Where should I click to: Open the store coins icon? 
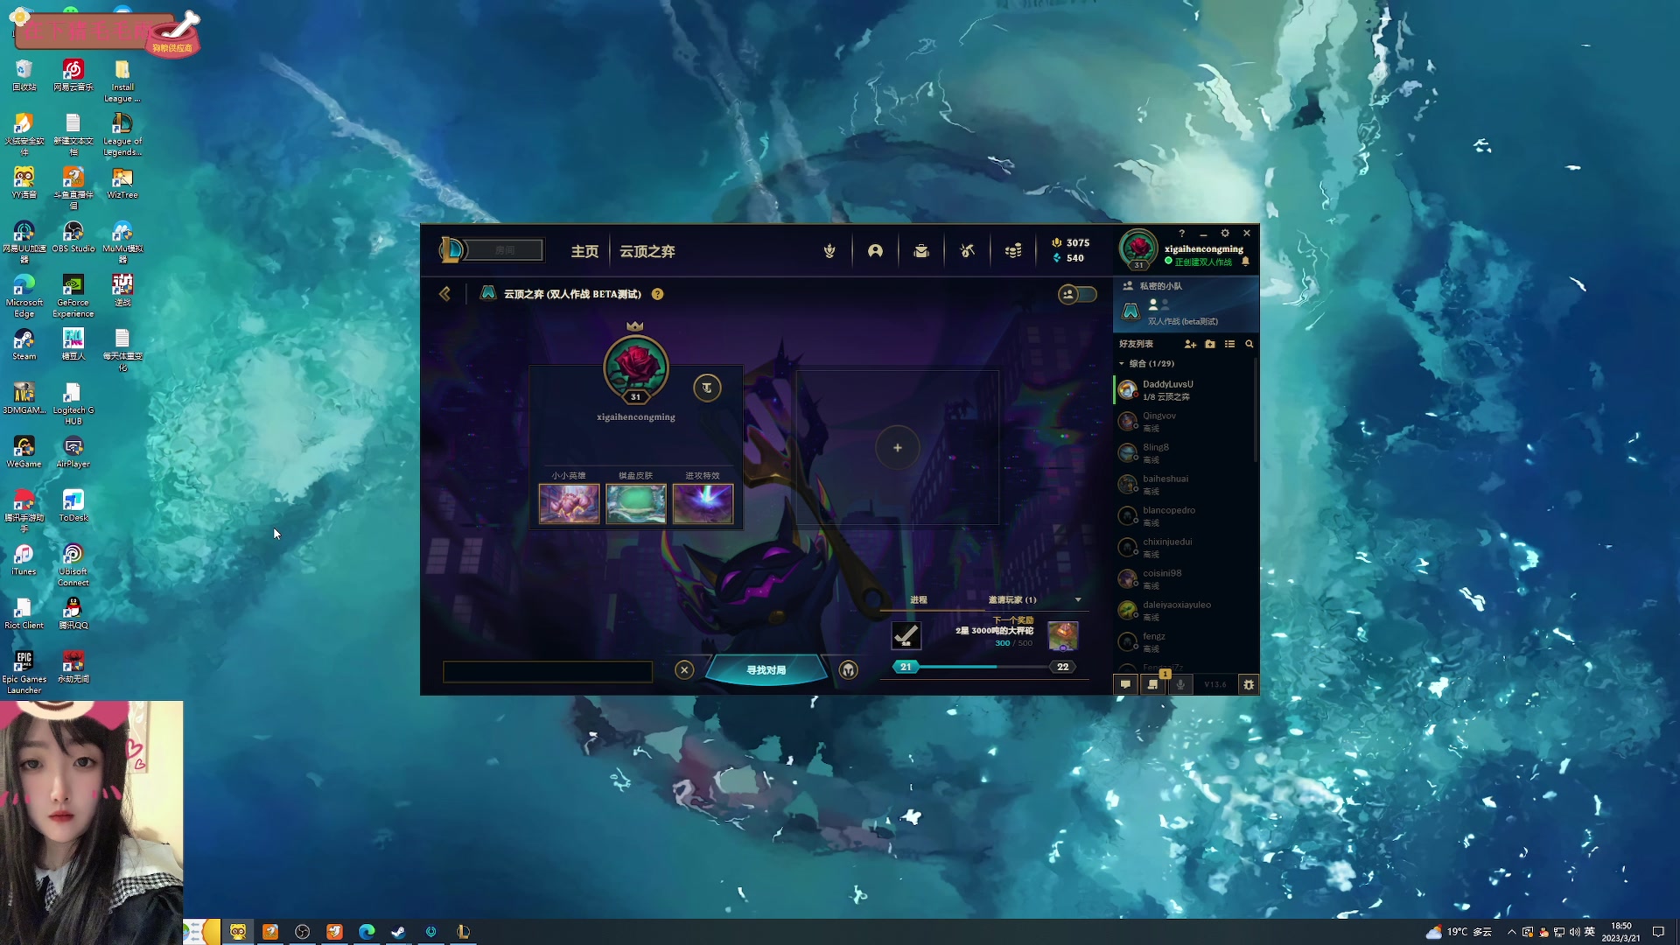pyautogui.click(x=1013, y=251)
